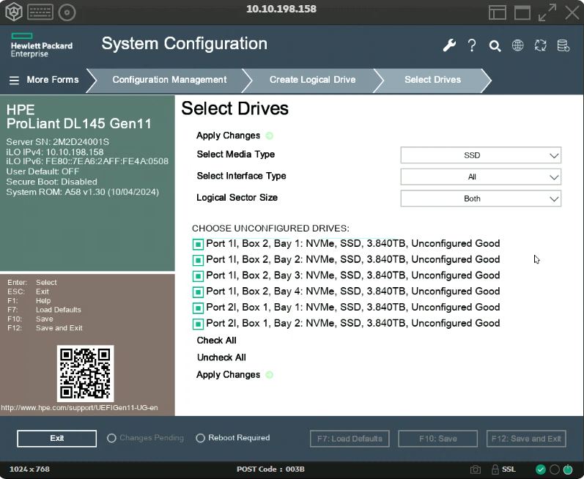Open help with the question mark icon
Viewport: 584px width, 479px height.
pyautogui.click(x=472, y=45)
